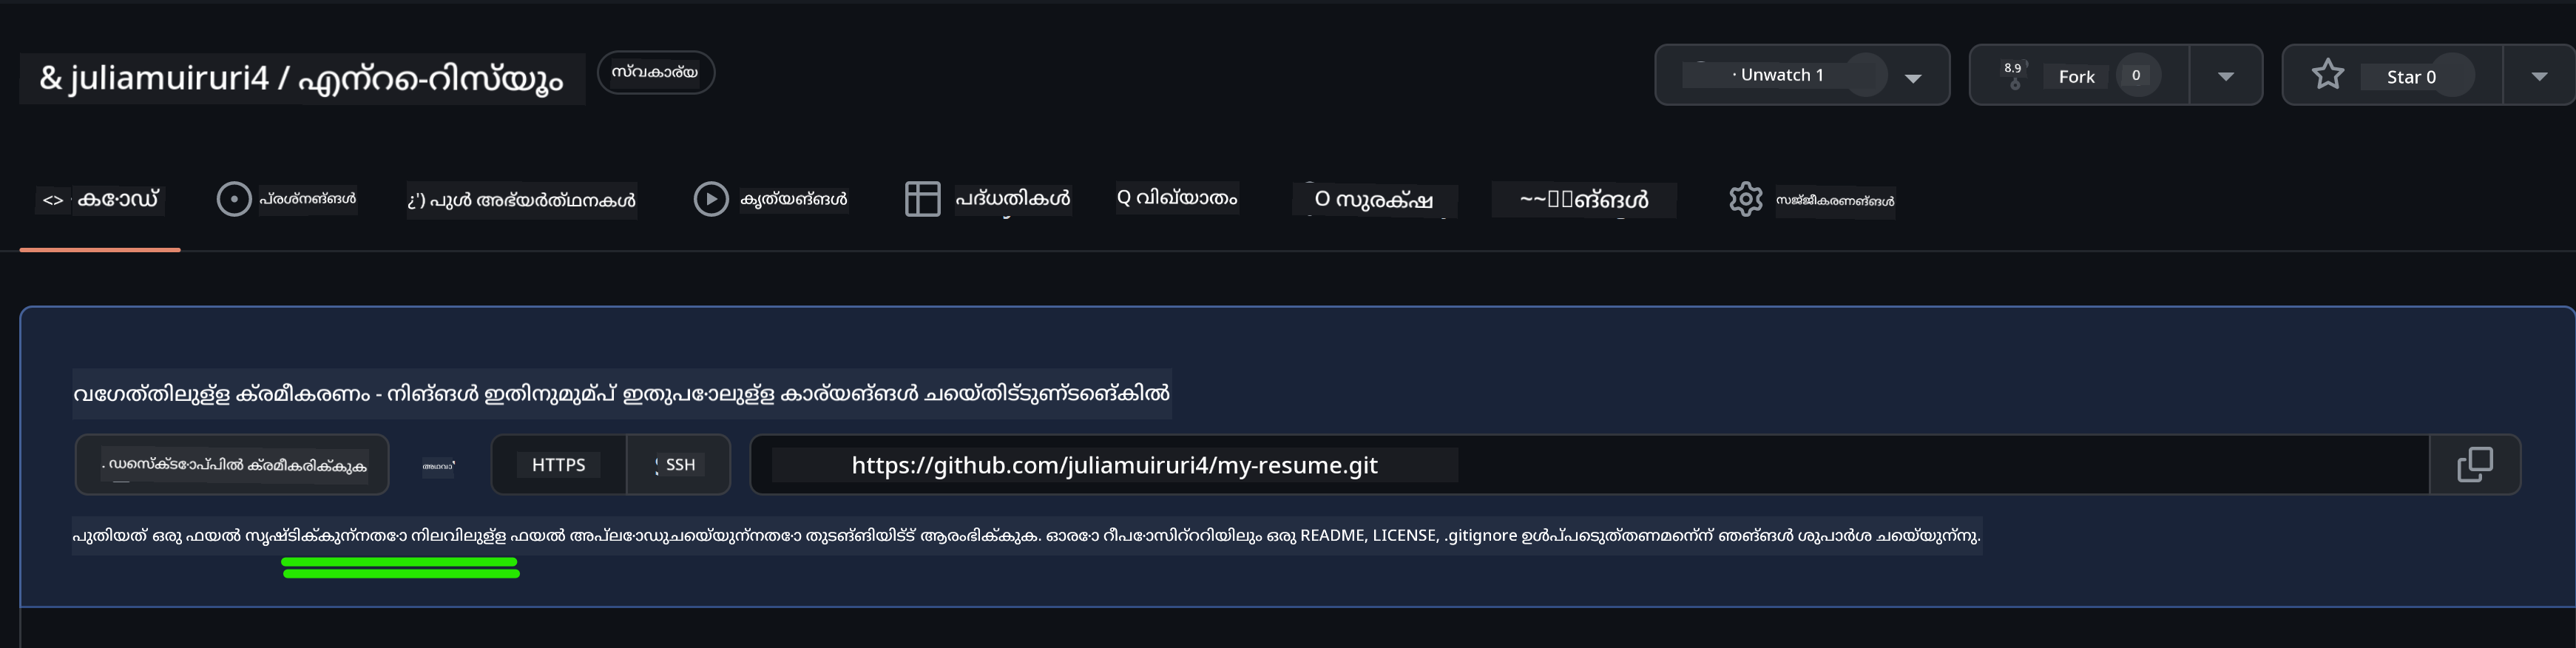Expand the Unwatch dropdown arrow

pyautogui.click(x=1913, y=77)
